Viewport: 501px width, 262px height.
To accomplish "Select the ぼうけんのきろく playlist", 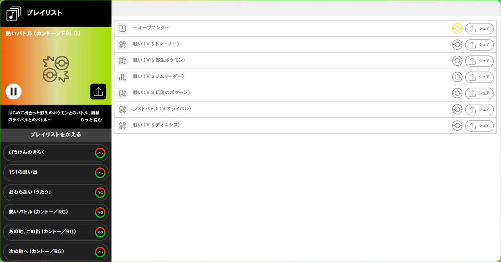I will (56, 153).
